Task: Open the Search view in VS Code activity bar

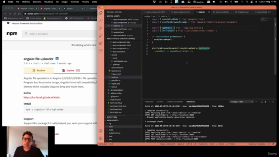Action: [x=101, y=20]
